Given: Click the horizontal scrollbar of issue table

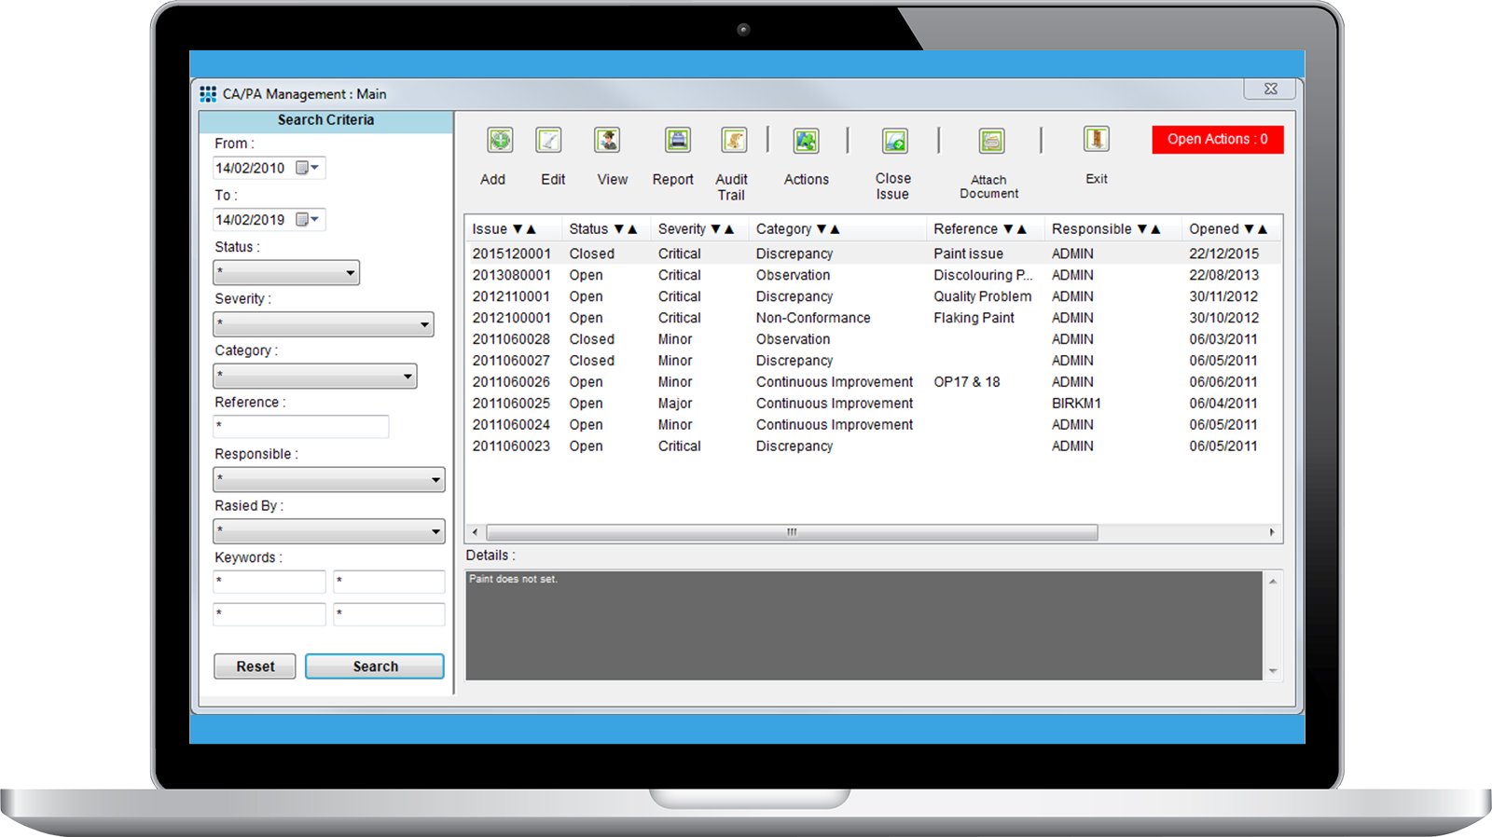Looking at the screenshot, I should [791, 532].
